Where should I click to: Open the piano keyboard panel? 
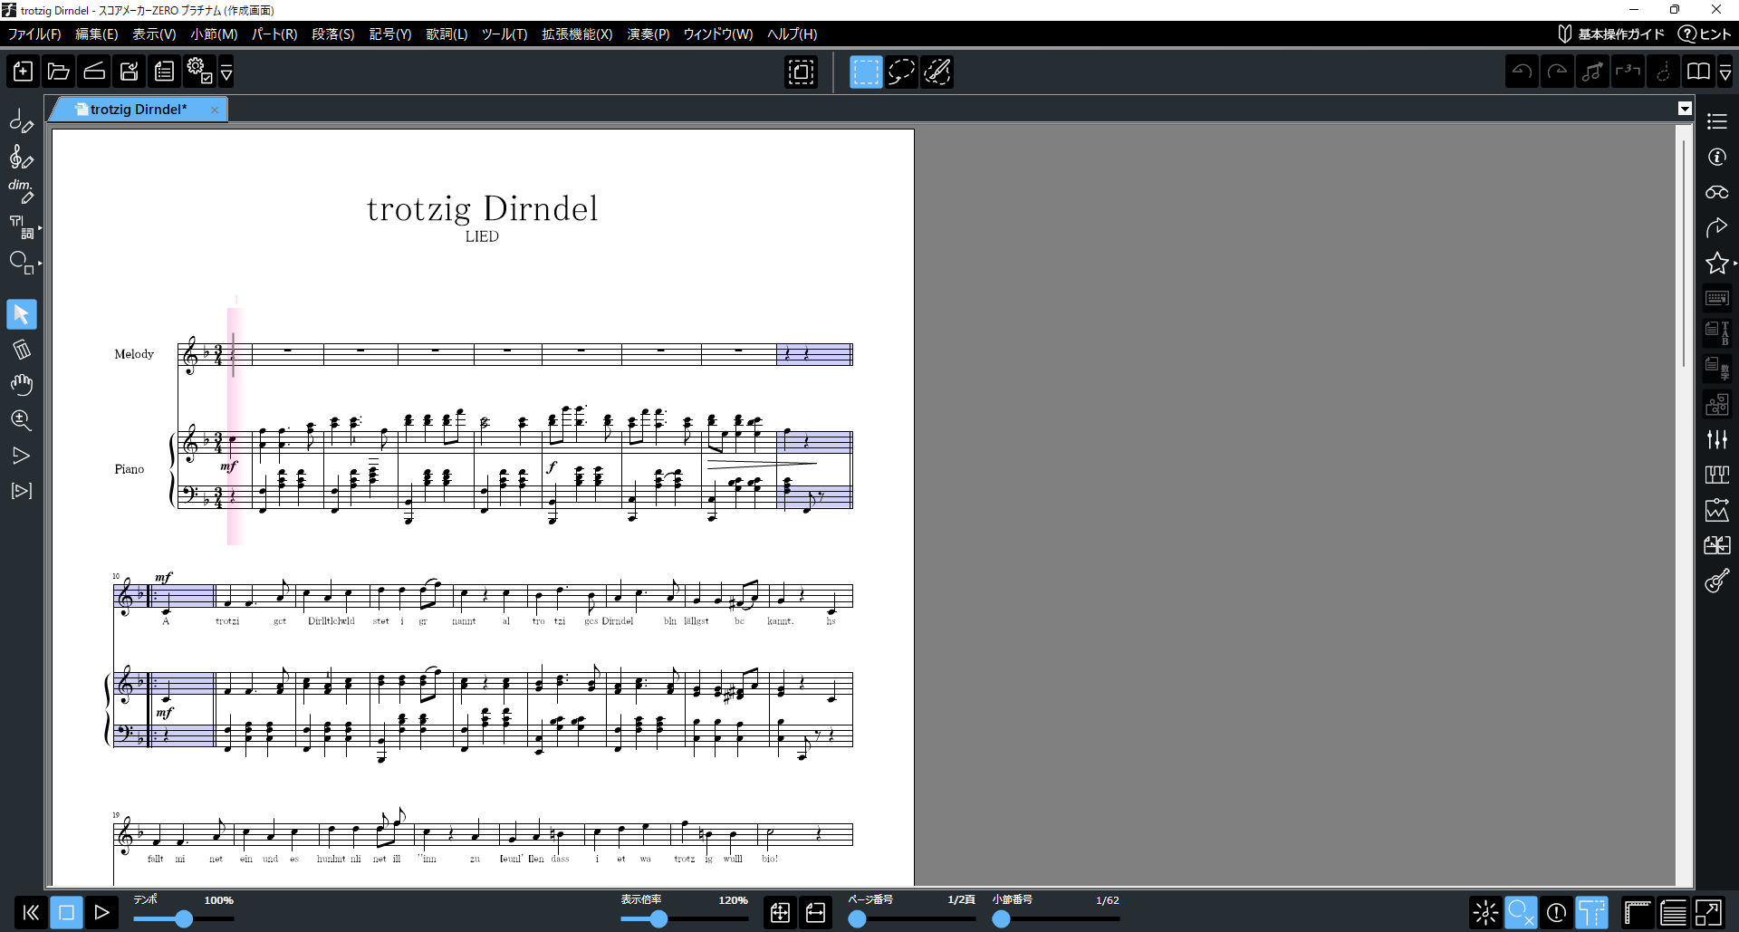(x=1716, y=475)
